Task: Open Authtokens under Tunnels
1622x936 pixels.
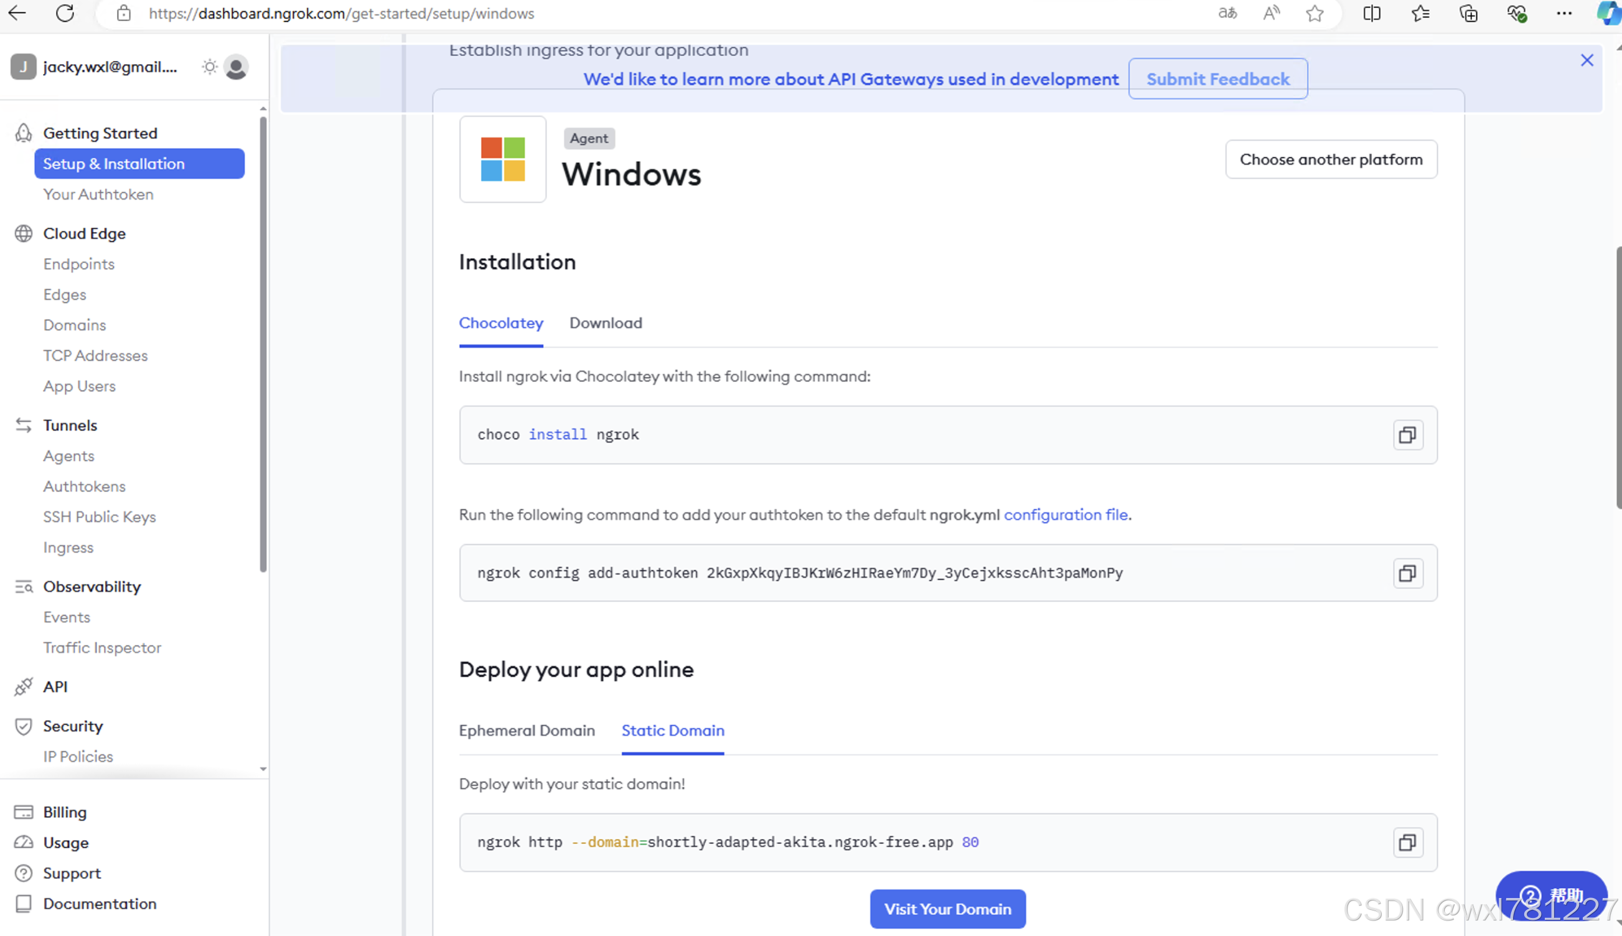Action: click(x=84, y=486)
